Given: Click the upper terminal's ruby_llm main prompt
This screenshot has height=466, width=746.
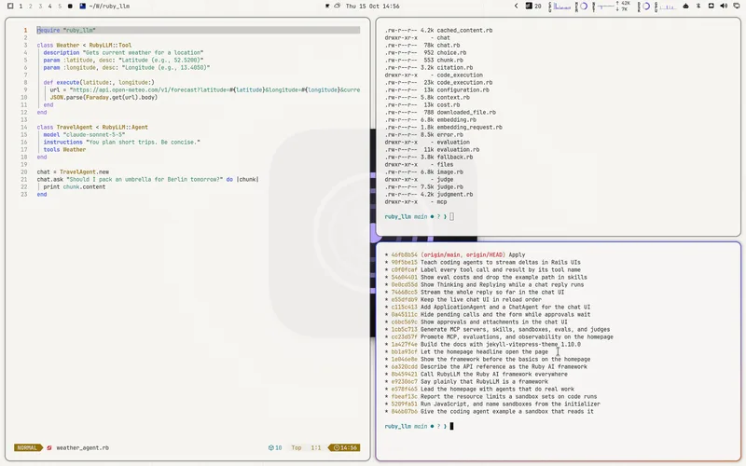Looking at the screenshot, I should 416,216.
